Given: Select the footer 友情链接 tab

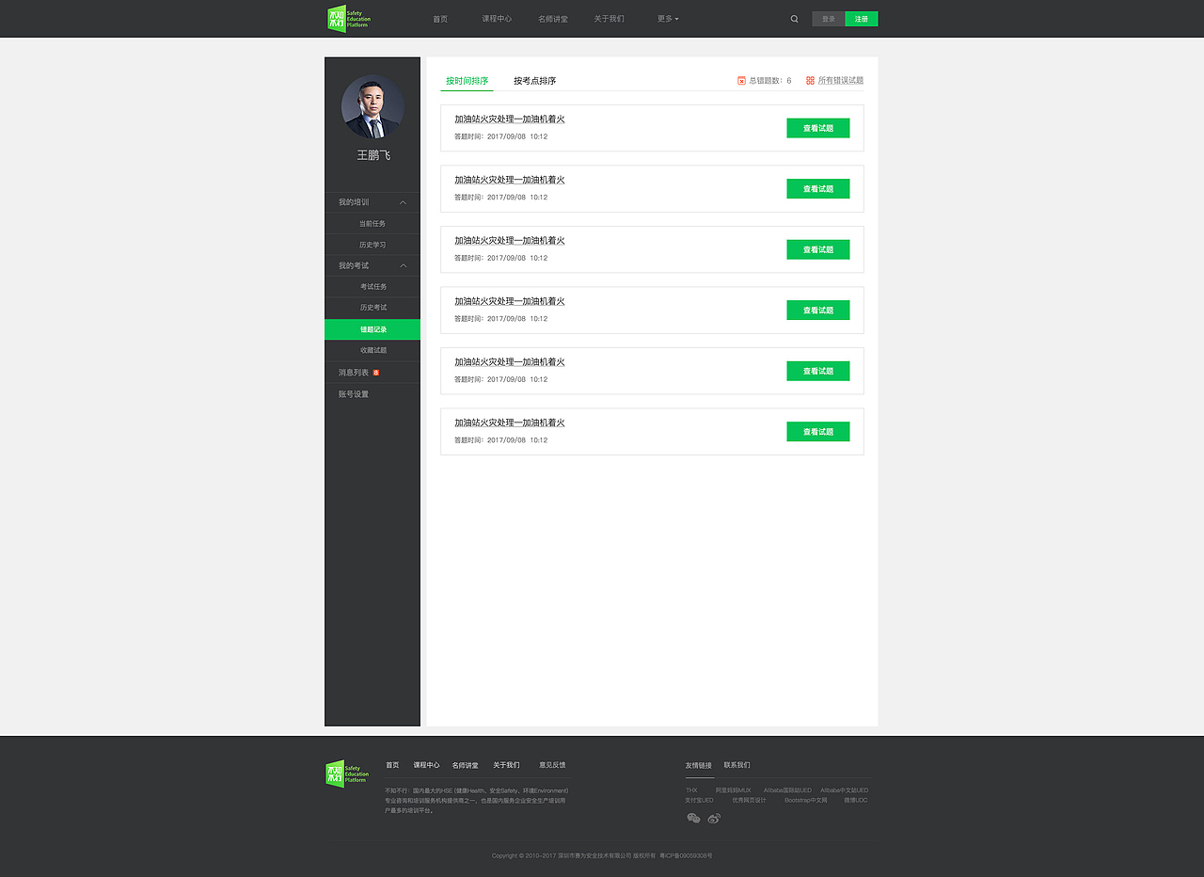Looking at the screenshot, I should click(x=698, y=765).
